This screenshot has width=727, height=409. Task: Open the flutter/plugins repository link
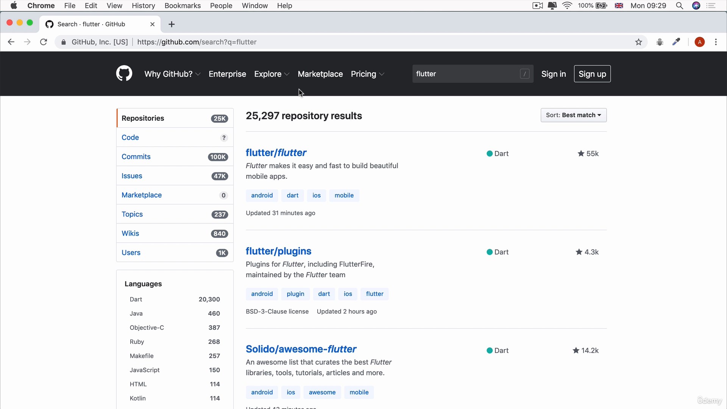coord(278,251)
